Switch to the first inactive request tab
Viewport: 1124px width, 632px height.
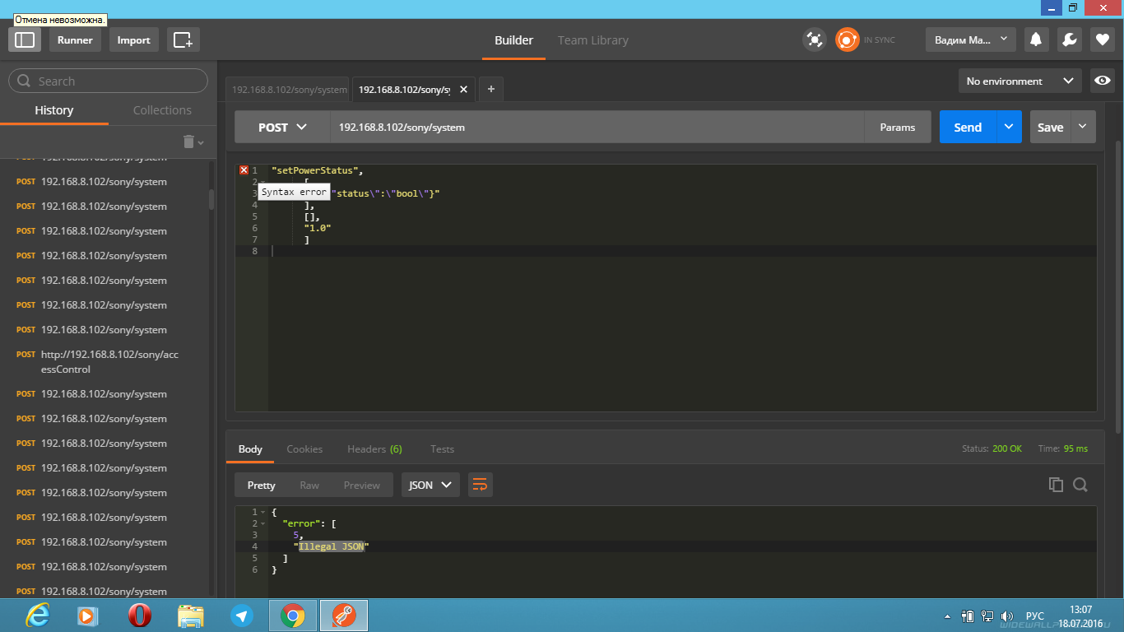(x=287, y=89)
